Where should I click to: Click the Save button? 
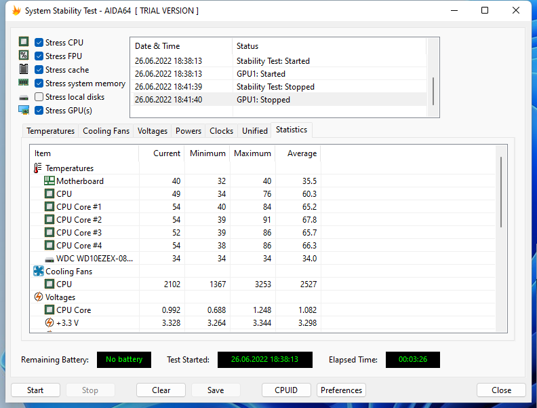216,390
